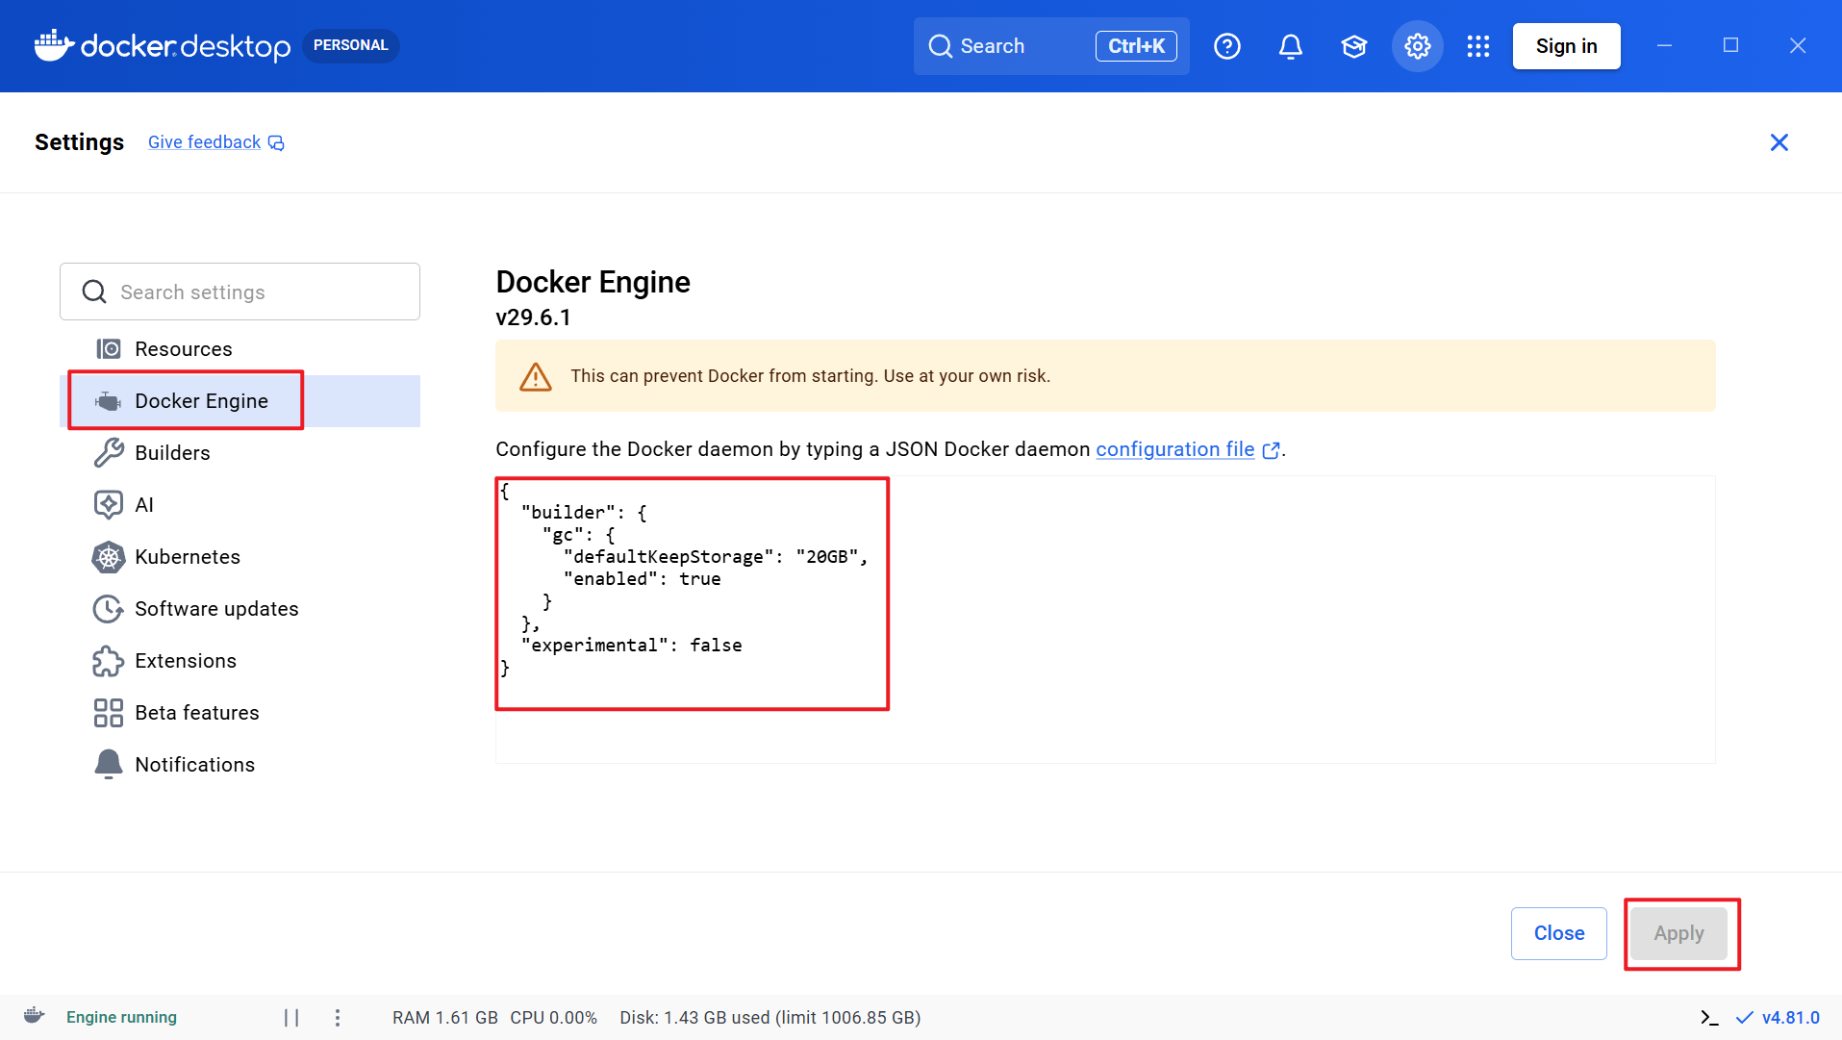The height and width of the screenshot is (1040, 1842).
Task: Close the Settings panel with X
Action: (1779, 142)
